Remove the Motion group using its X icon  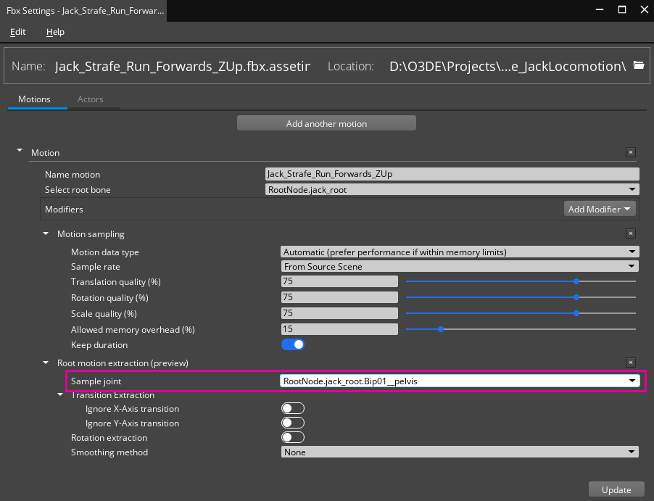click(630, 152)
